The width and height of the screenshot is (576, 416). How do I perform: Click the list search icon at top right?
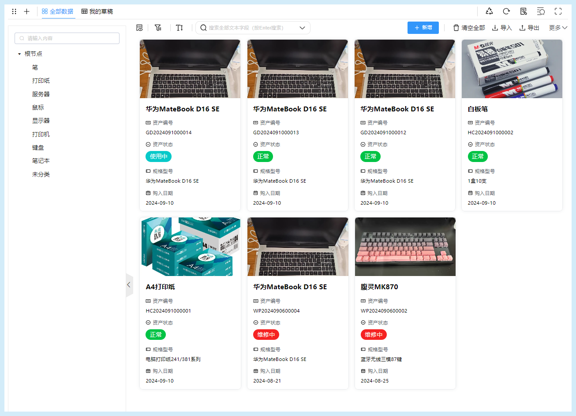tap(541, 11)
